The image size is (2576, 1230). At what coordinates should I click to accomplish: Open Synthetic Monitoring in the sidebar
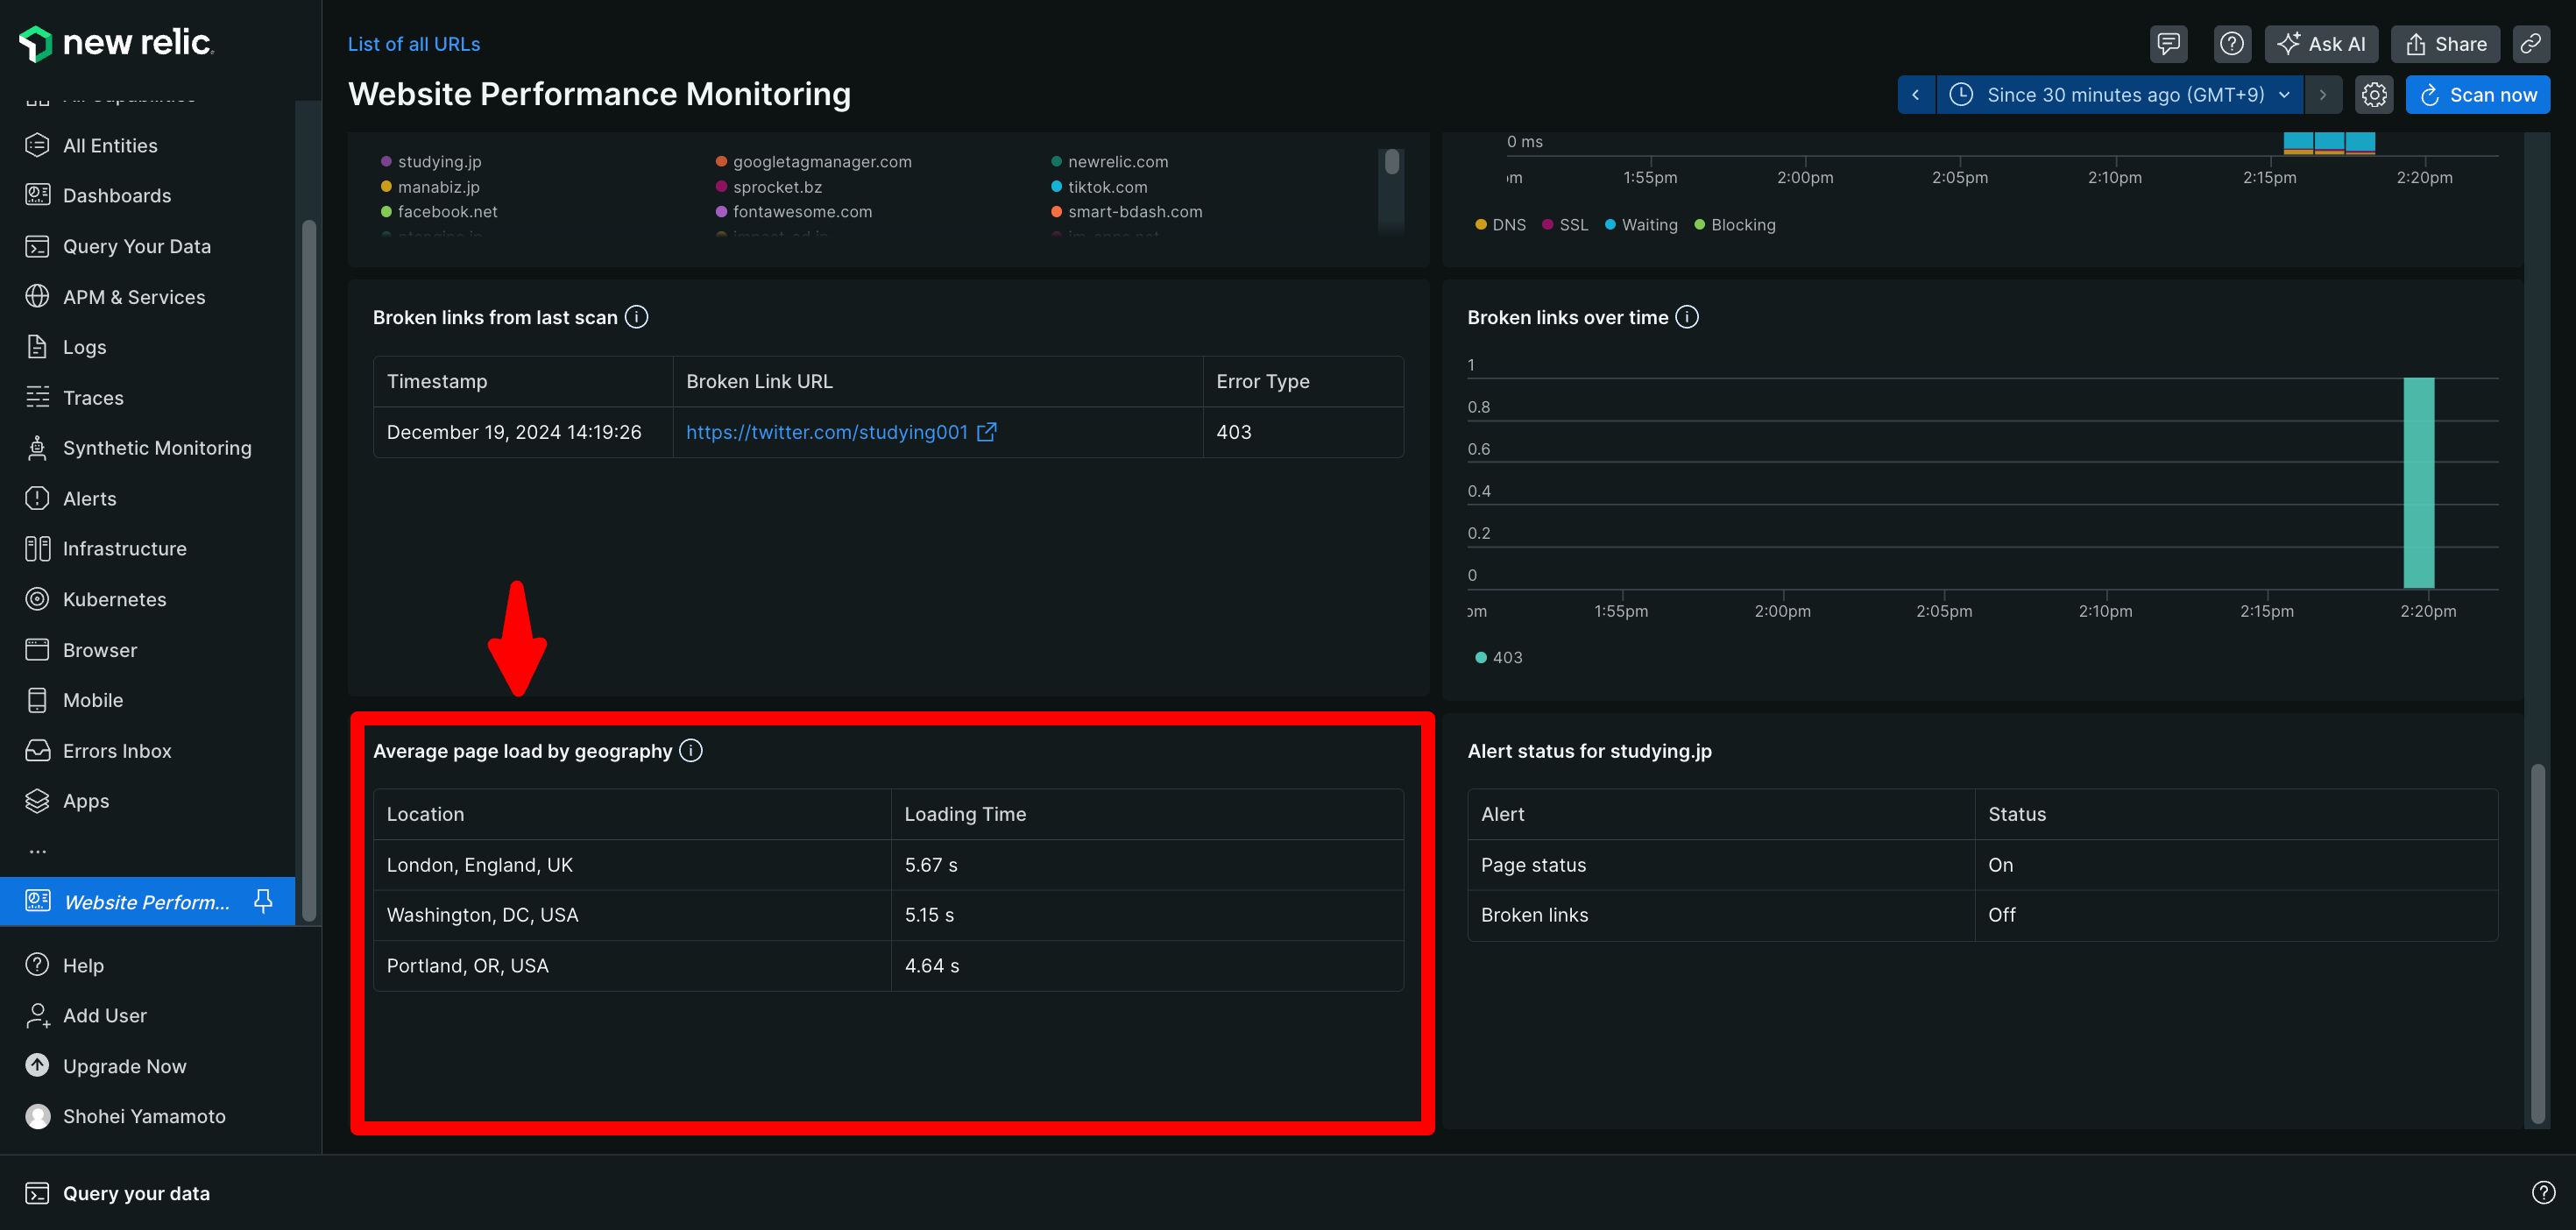tap(157, 448)
